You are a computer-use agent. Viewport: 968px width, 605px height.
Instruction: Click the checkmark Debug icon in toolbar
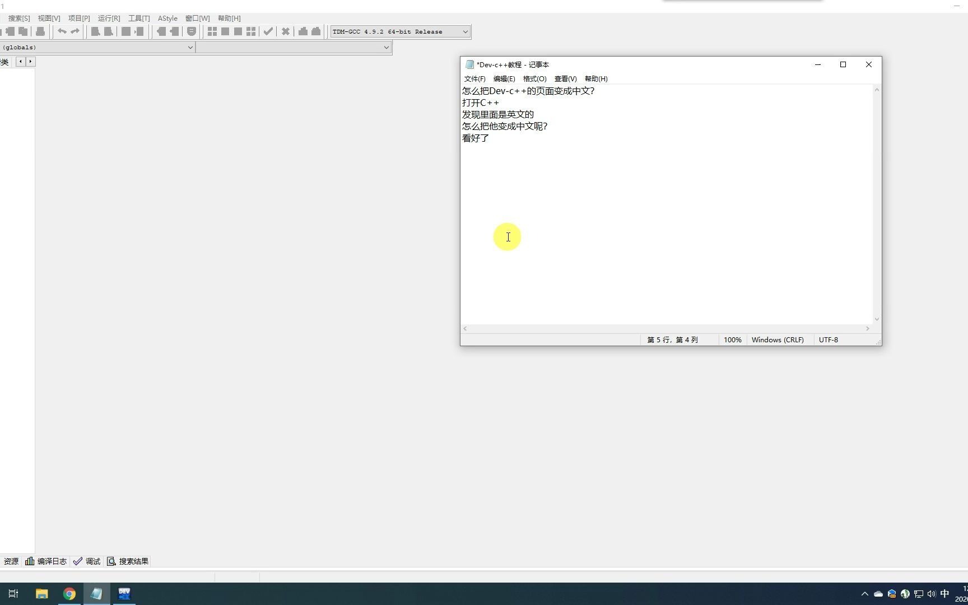pos(268,31)
